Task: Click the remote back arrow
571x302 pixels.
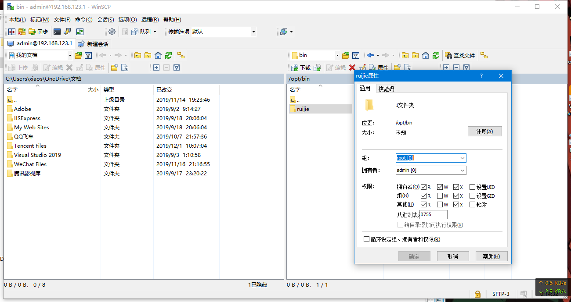Action: [370, 55]
